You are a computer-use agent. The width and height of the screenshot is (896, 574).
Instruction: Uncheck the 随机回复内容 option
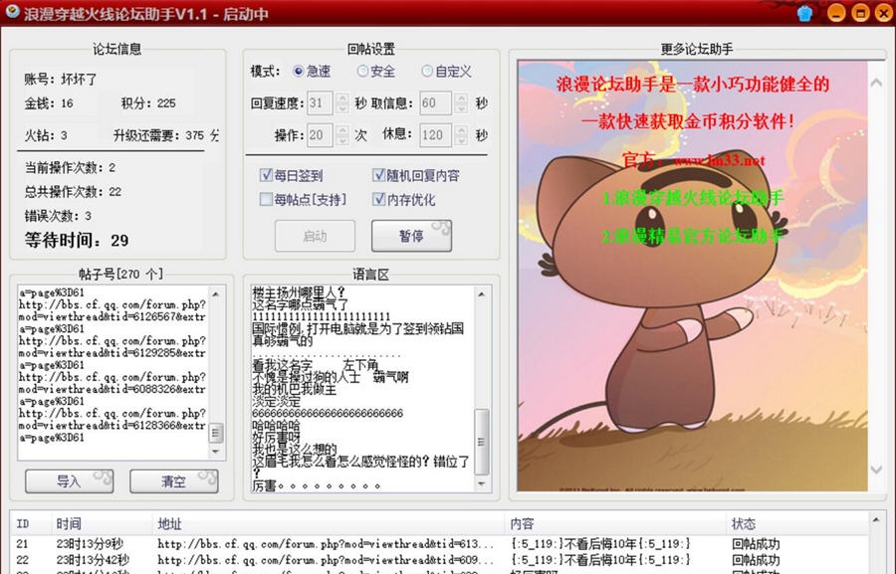coord(378,175)
